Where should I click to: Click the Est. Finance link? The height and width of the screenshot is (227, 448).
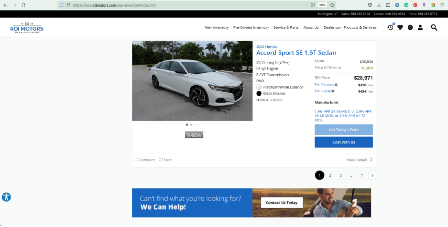(x=324, y=85)
